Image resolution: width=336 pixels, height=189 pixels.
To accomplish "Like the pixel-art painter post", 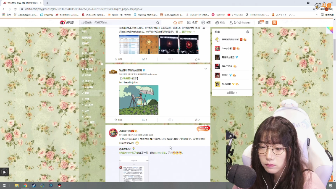I will coord(197,120).
